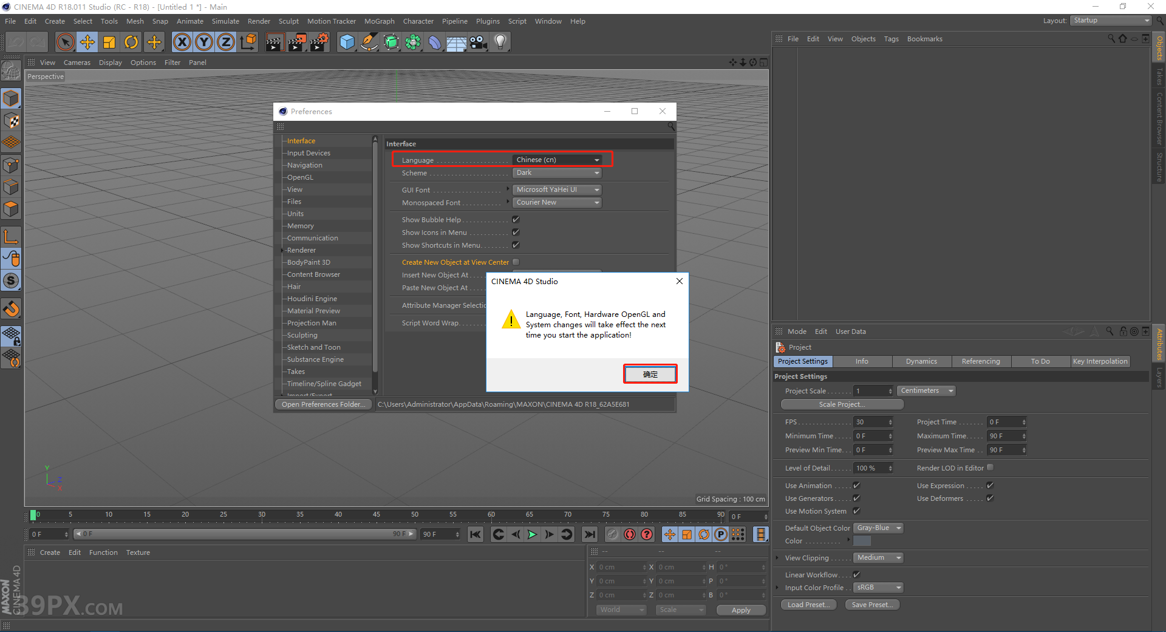1166x632 pixels.
Task: Uncheck Show Bubble Help
Action: click(515, 219)
